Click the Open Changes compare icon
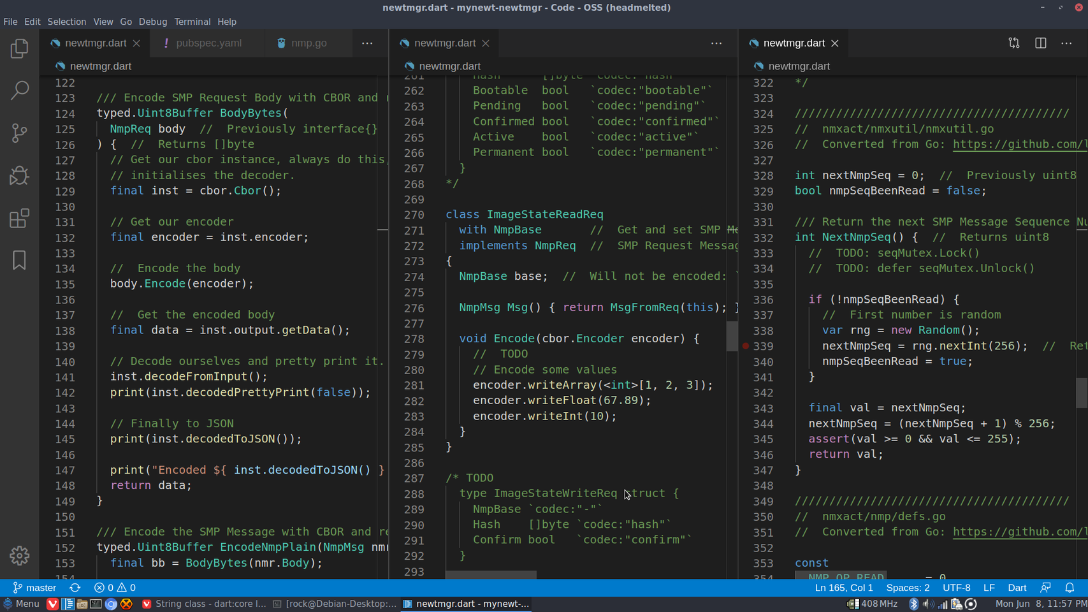Image resolution: width=1088 pixels, height=612 pixels. point(1013,43)
